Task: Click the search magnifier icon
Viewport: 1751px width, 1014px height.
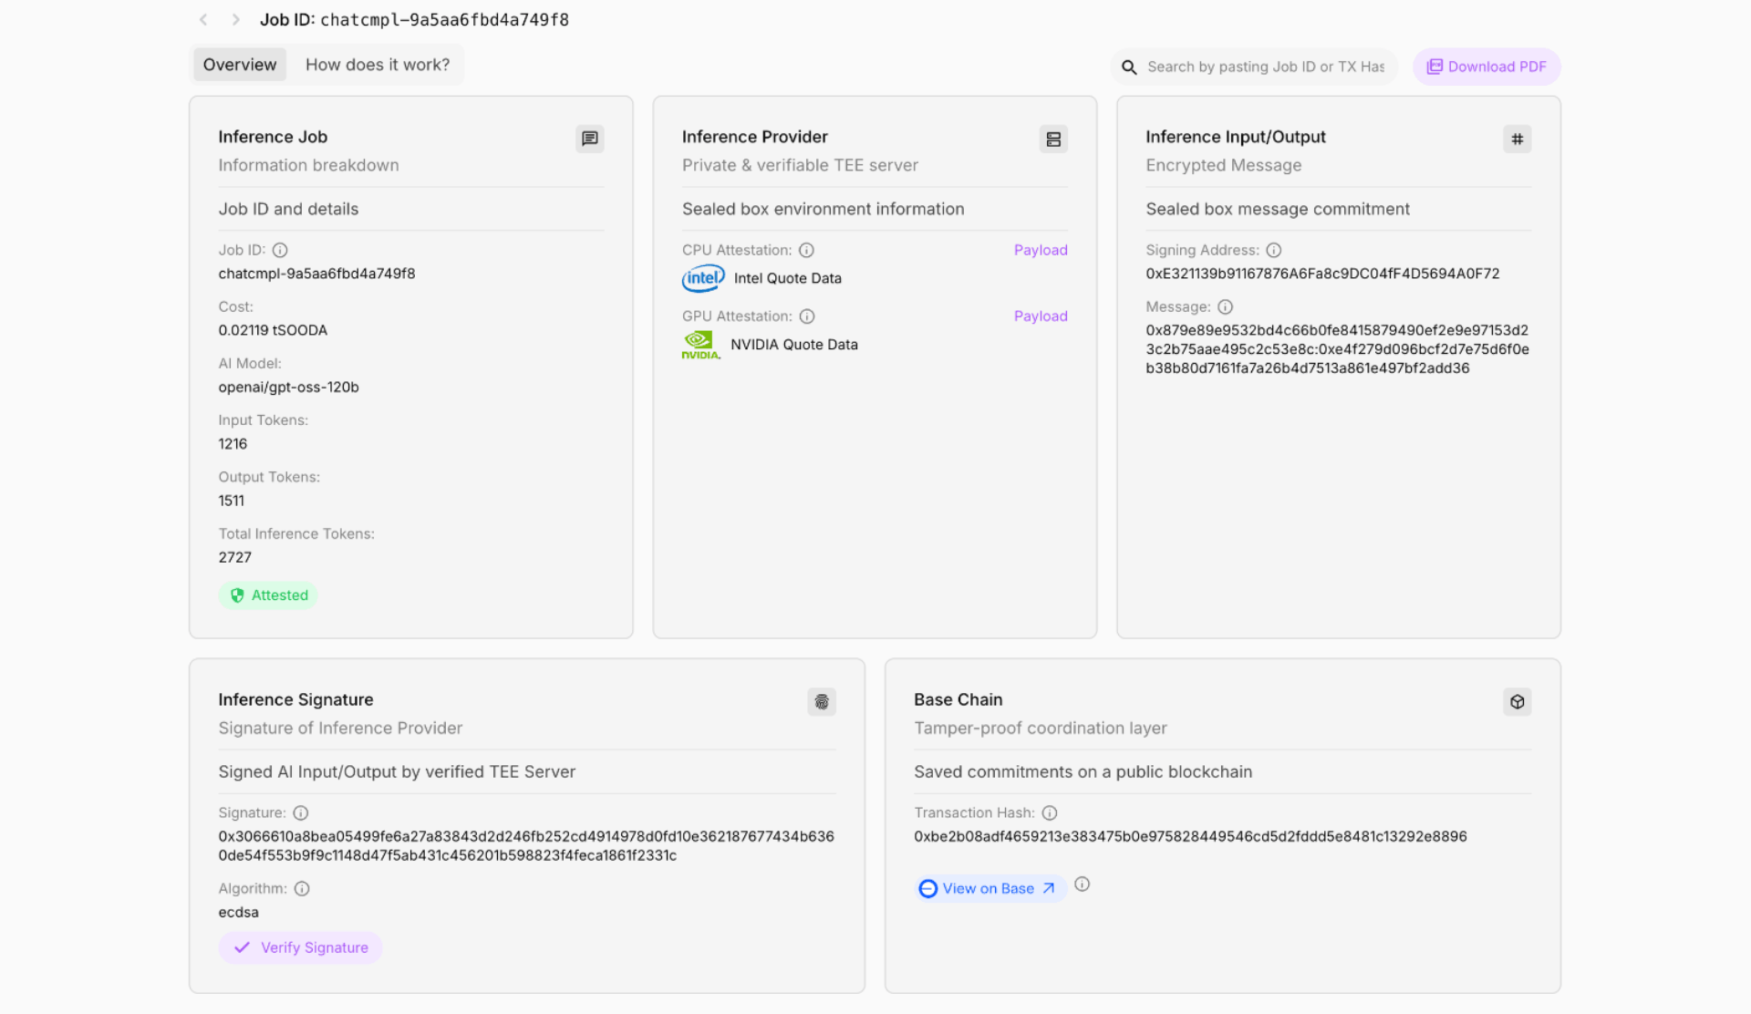Action: 1129,67
